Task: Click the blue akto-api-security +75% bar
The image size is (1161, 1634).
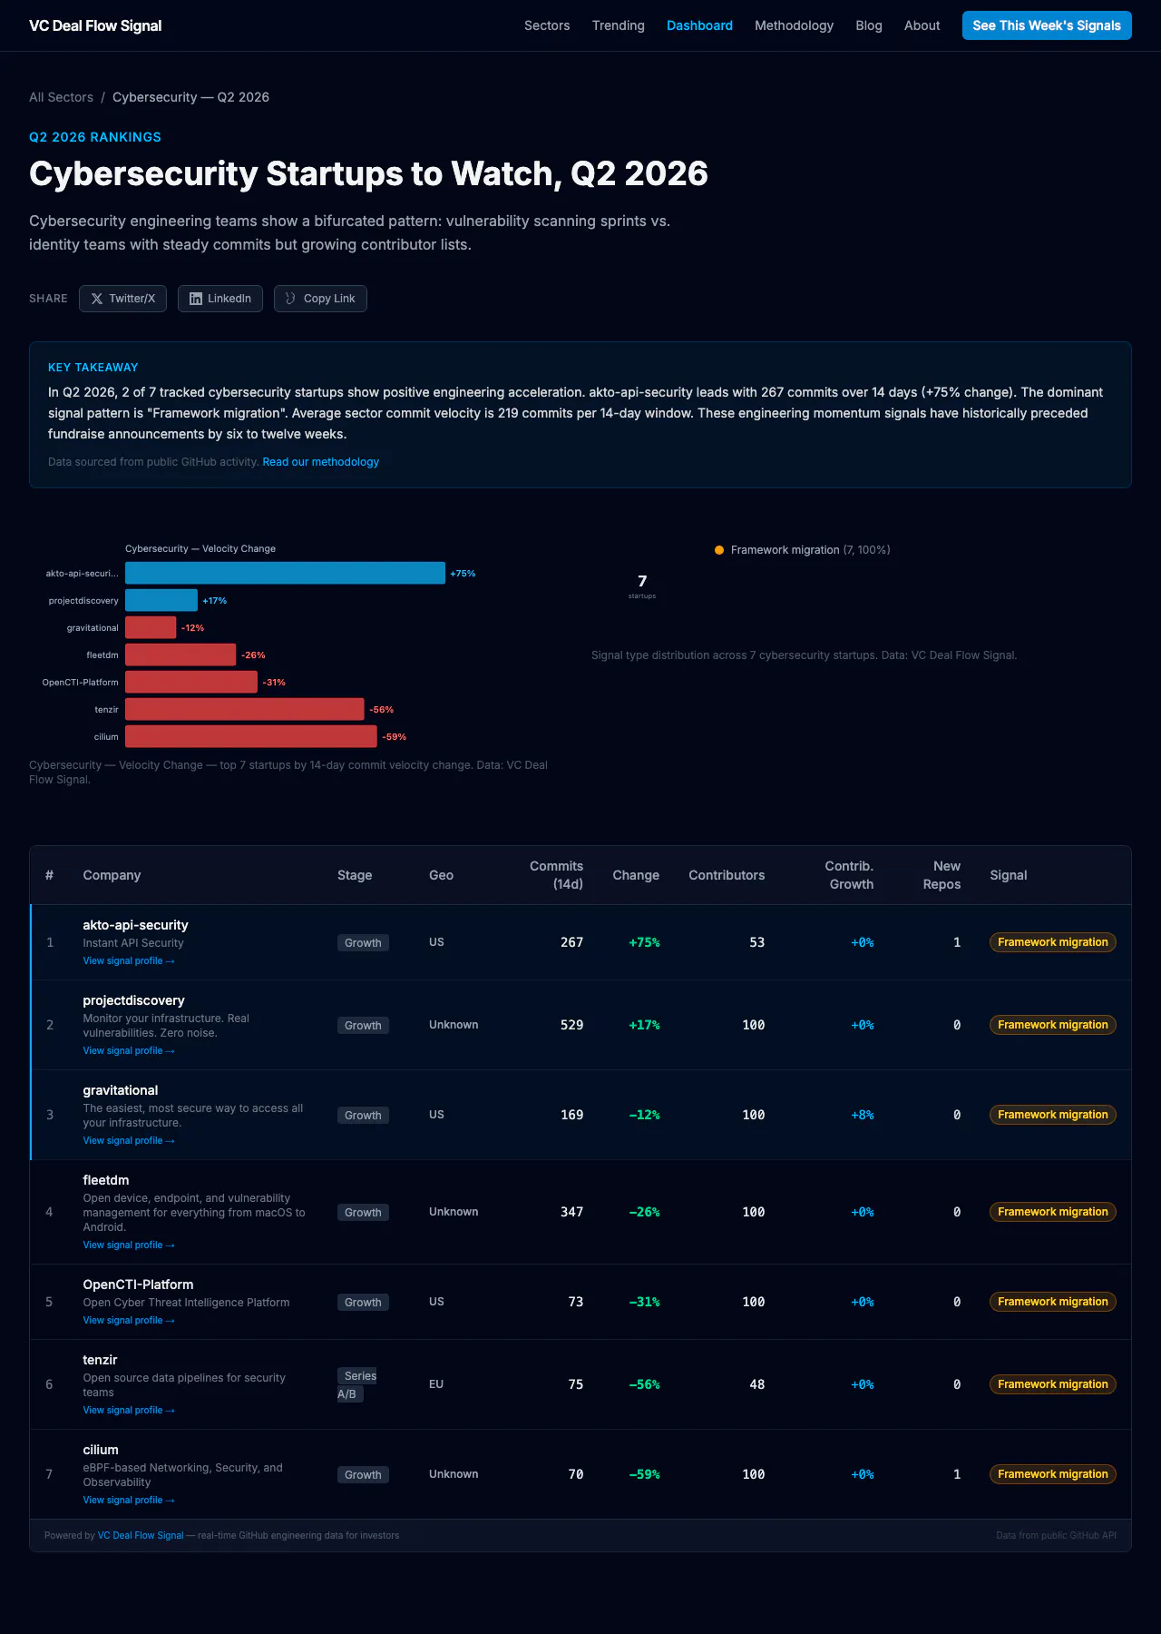Action: point(285,573)
